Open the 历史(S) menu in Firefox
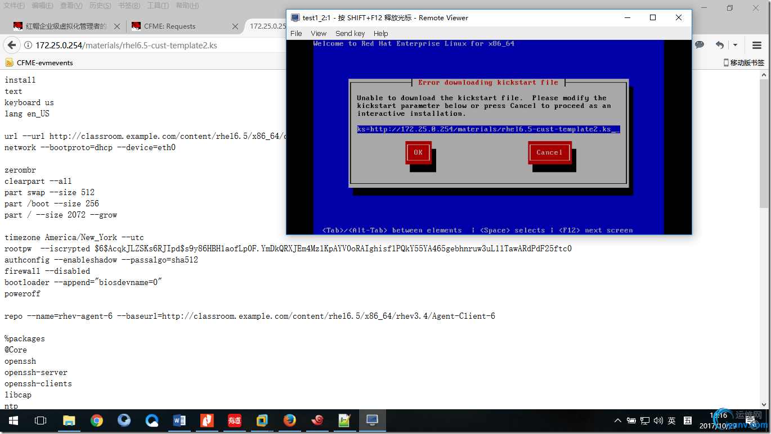The width and height of the screenshot is (771, 434). click(x=100, y=6)
